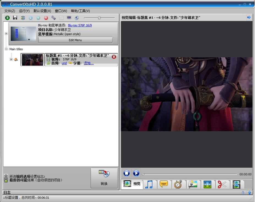
Task: Remove title set #1 with red X
Action: tap(114, 57)
